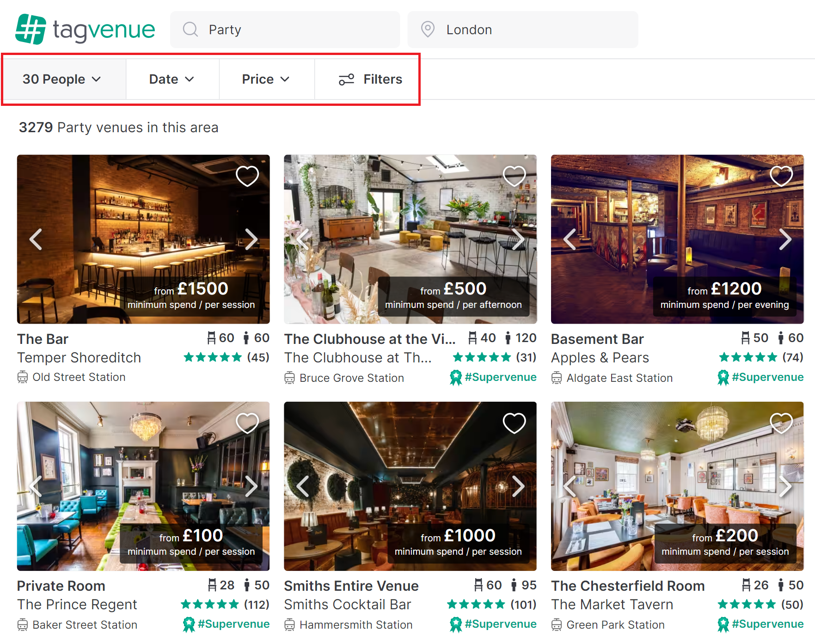Image resolution: width=815 pixels, height=643 pixels.
Task: Favorite The Bar with heart icon
Action: click(247, 176)
